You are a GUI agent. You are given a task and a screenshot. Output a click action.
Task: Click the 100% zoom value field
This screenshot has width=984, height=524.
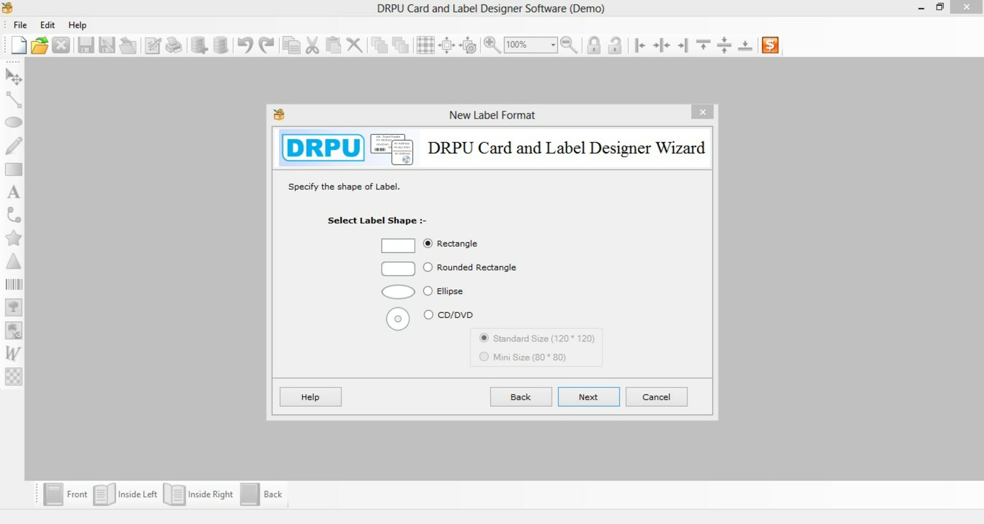point(526,45)
